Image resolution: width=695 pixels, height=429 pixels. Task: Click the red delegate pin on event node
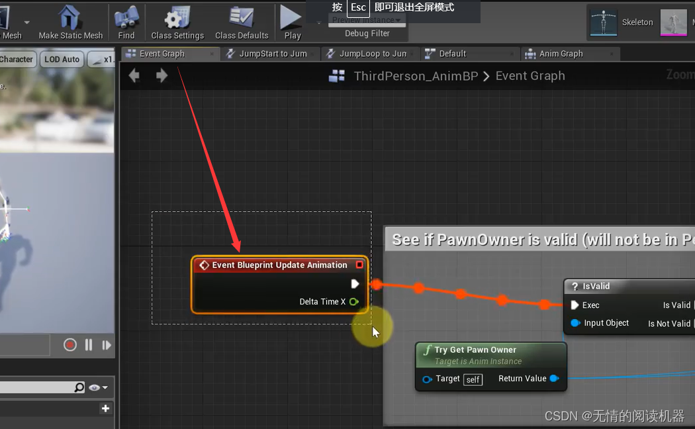(359, 265)
